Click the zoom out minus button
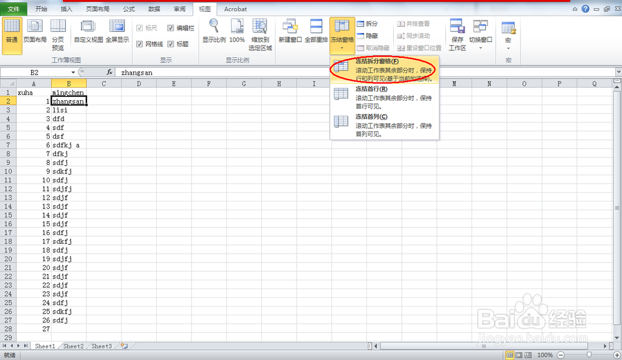622x360 pixels. coord(561,355)
